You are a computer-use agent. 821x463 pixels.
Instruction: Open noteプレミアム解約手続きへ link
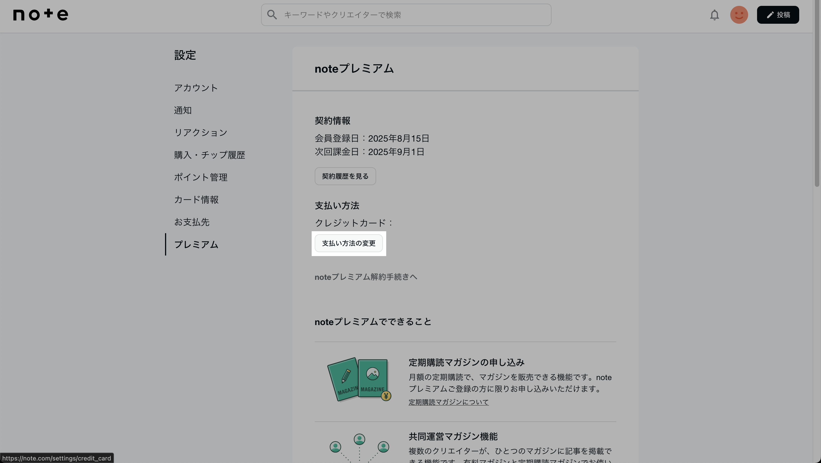coord(366,277)
